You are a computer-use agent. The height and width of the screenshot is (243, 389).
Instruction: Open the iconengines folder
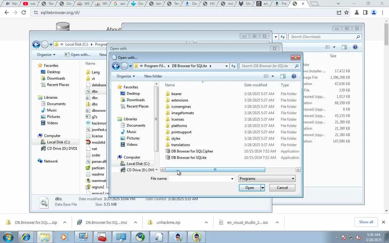coord(178,106)
